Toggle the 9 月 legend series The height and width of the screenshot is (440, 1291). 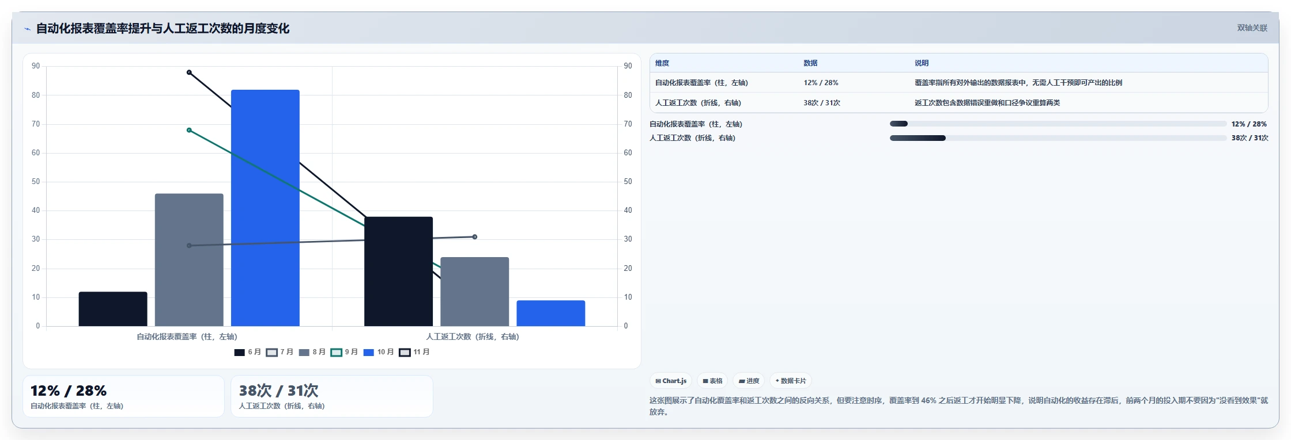[345, 352]
